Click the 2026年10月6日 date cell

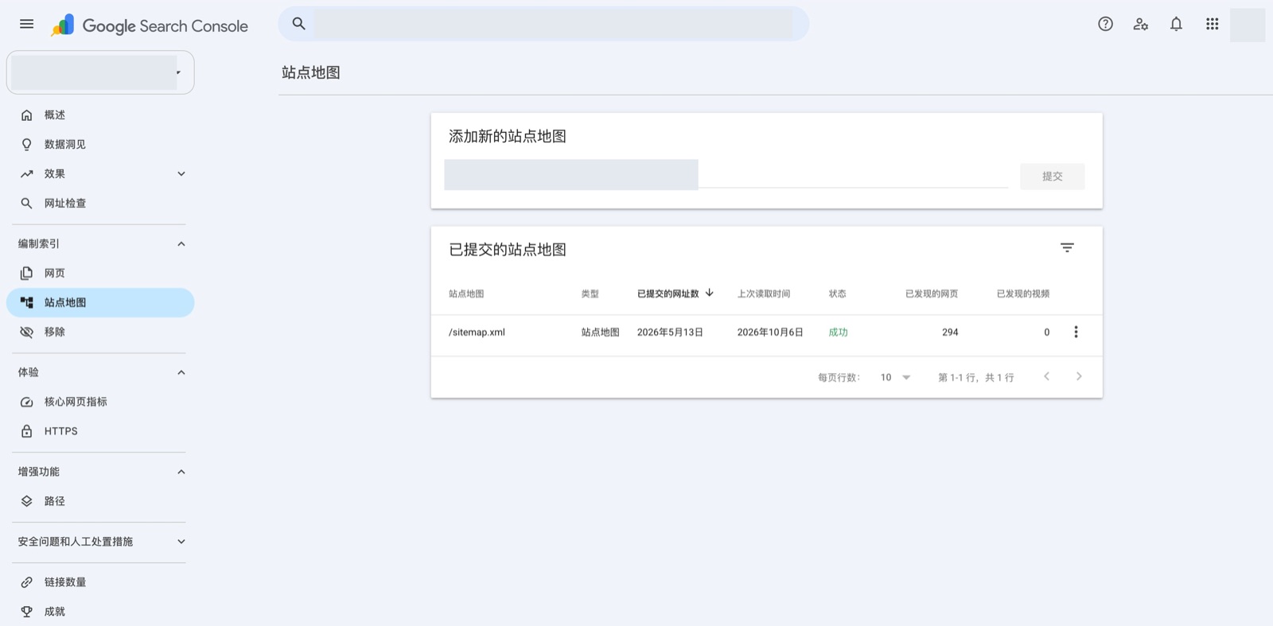[770, 332]
